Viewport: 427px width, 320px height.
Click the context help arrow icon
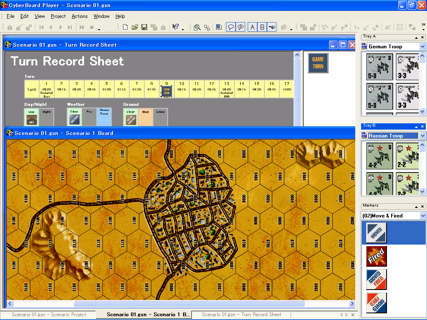[176, 27]
